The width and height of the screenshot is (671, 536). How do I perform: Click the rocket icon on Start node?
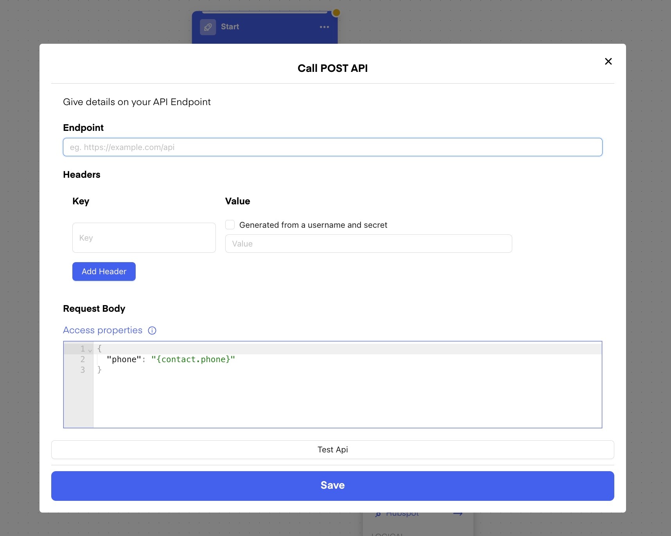click(208, 27)
